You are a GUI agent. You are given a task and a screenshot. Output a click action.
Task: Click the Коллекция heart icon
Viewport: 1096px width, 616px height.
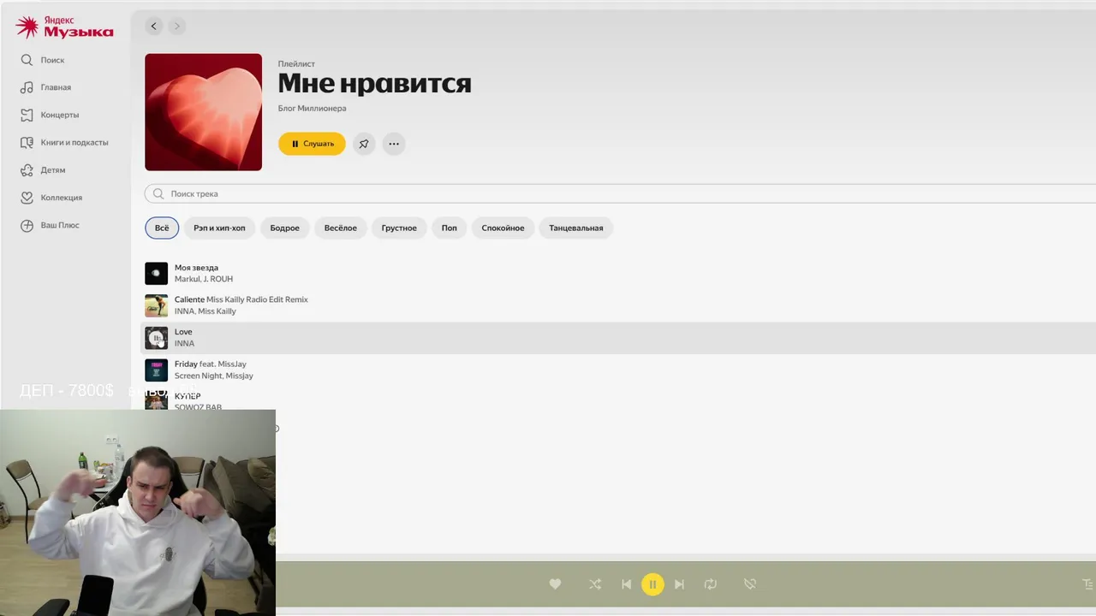[x=27, y=198]
